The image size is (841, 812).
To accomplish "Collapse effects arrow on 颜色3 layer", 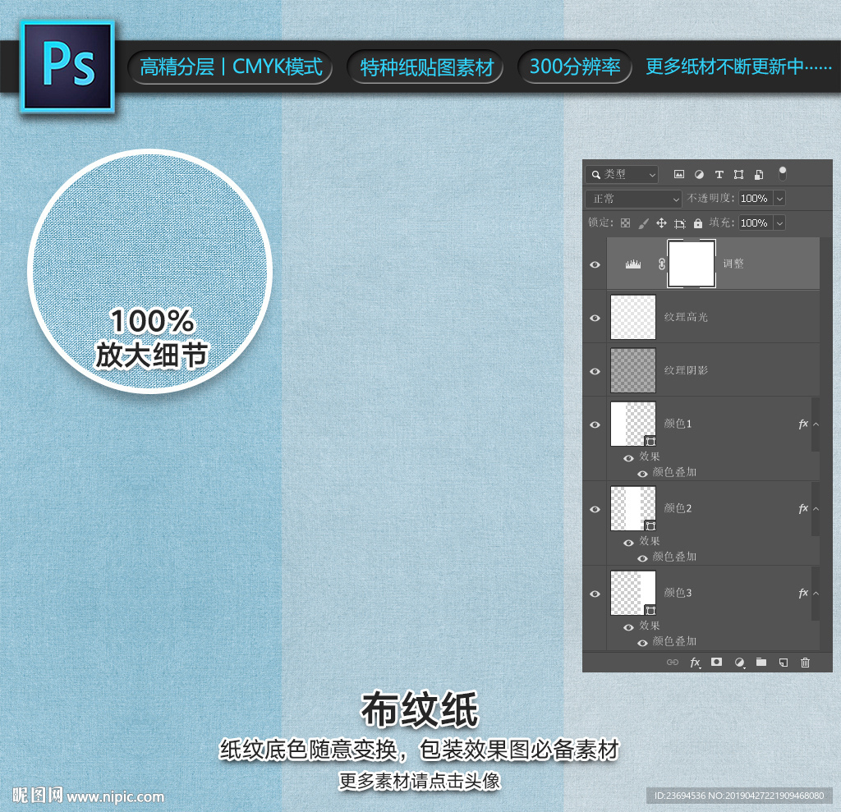I will [816, 593].
